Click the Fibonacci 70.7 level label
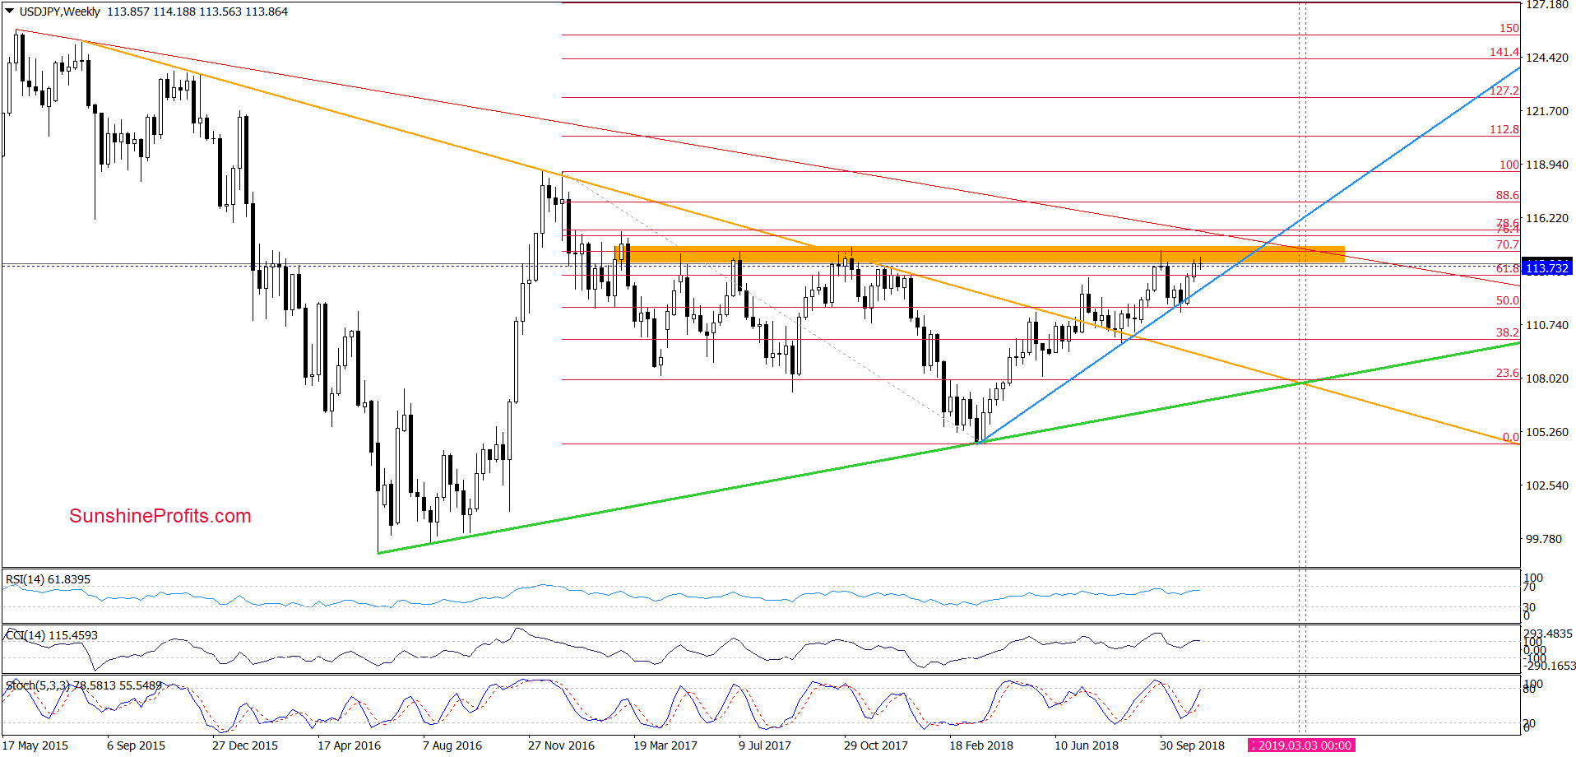 pyautogui.click(x=1507, y=244)
